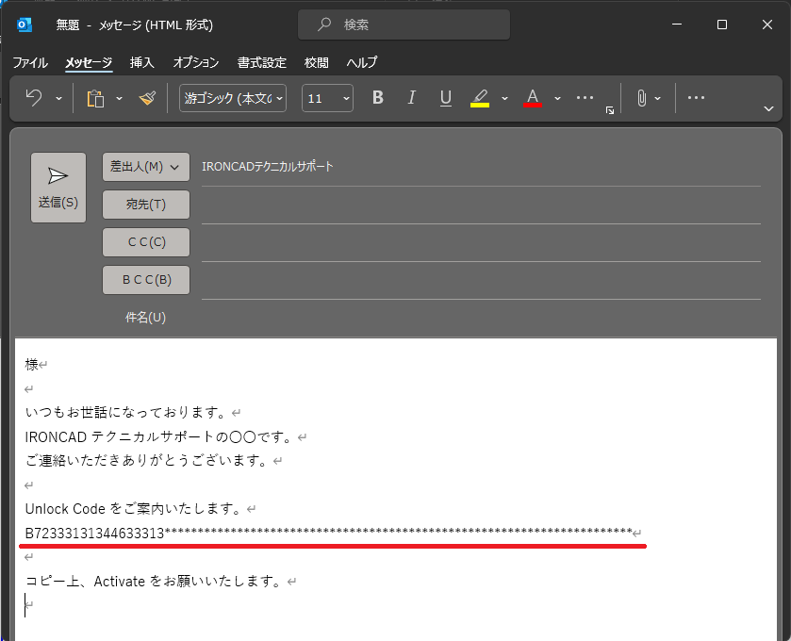Open the font name combo box

[233, 98]
